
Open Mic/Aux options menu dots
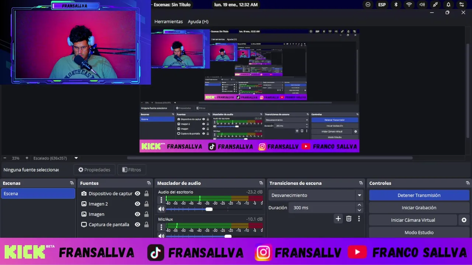click(x=161, y=227)
